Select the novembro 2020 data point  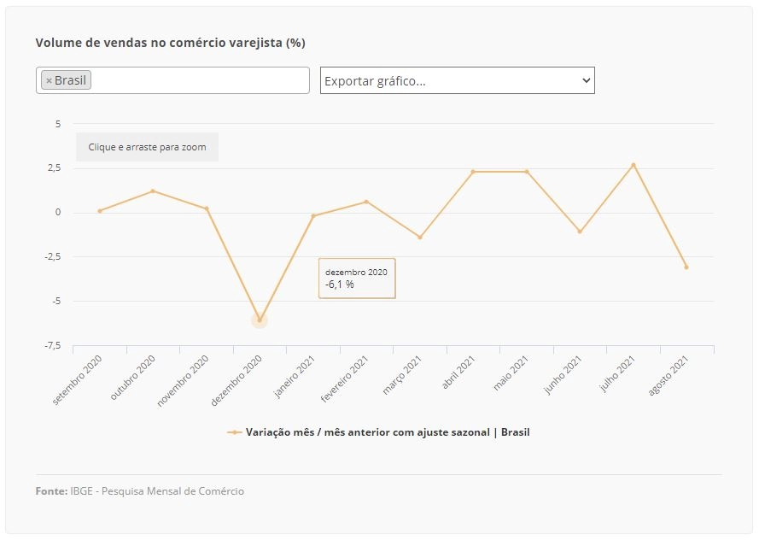pyautogui.click(x=207, y=208)
